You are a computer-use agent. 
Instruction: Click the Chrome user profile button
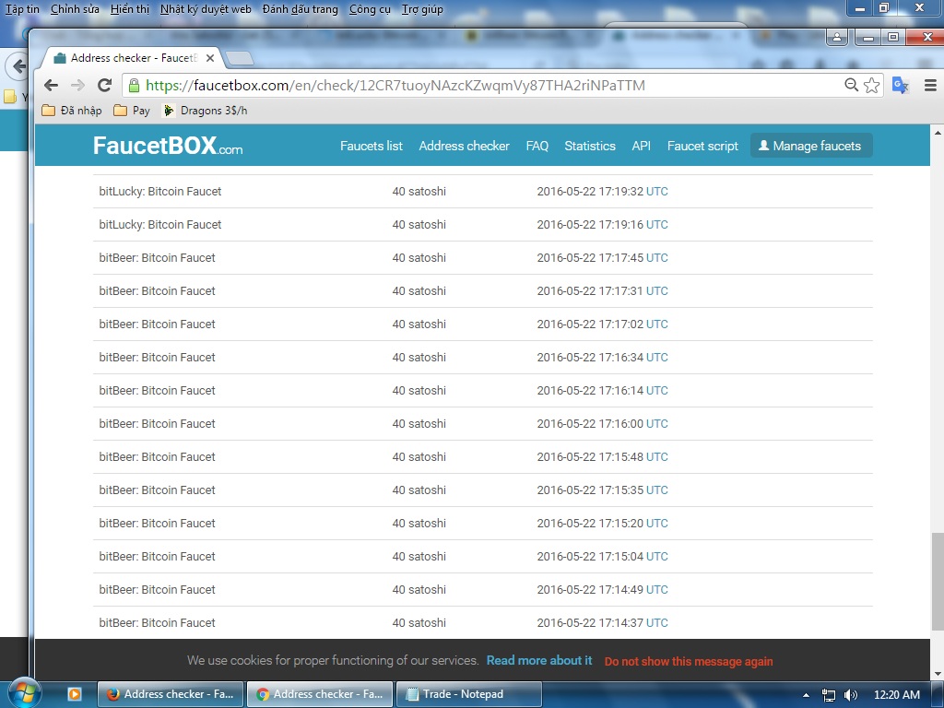pyautogui.click(x=837, y=37)
